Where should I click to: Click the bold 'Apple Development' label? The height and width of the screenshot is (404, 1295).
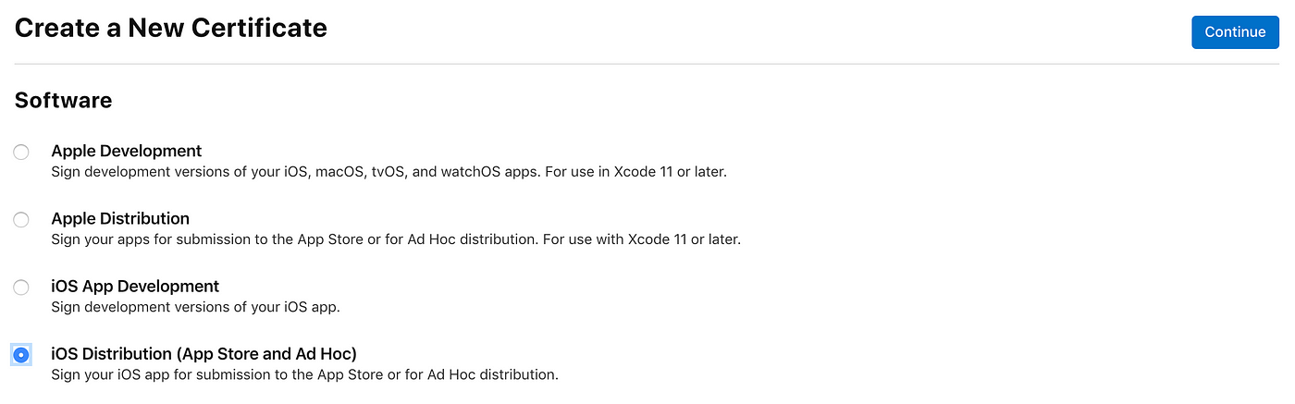pos(127,151)
